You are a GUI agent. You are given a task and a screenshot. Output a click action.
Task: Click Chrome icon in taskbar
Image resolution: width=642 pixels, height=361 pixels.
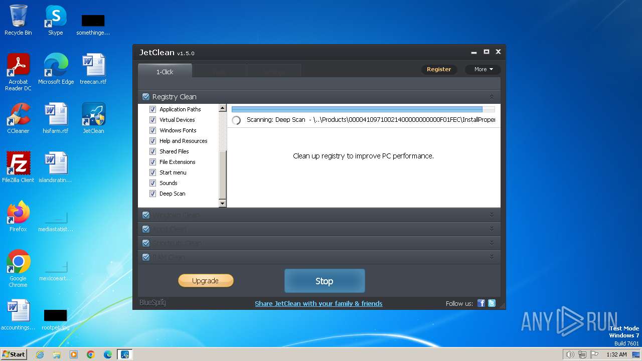(x=91, y=354)
